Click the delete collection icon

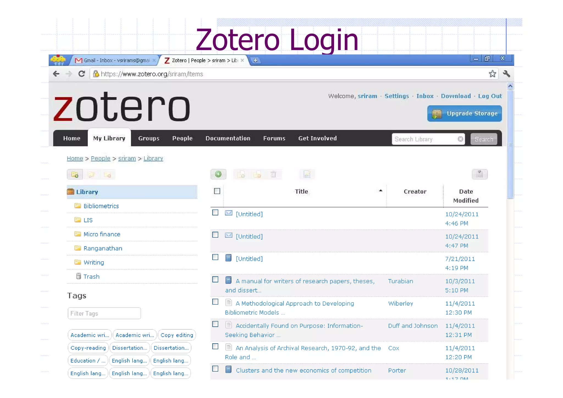107,174
